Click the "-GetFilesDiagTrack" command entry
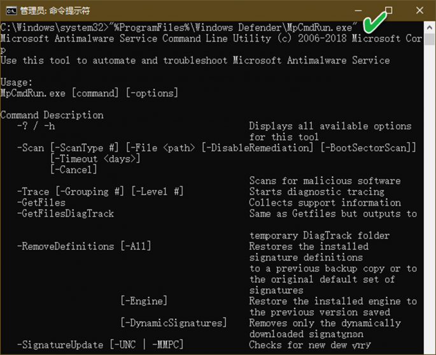Screen dimensions: 436x355 tap(66, 214)
